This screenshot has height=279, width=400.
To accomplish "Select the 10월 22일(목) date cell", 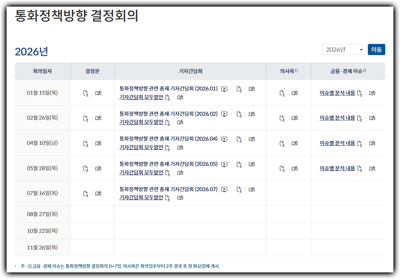I will click(x=42, y=231).
